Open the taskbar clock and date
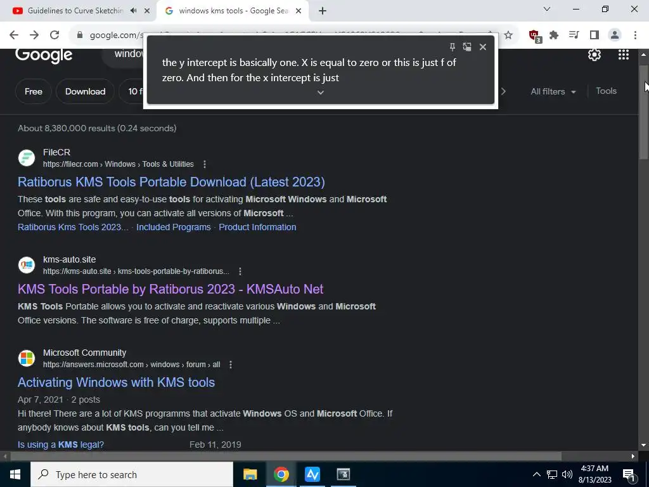Viewport: 649px width, 487px height. click(594, 474)
